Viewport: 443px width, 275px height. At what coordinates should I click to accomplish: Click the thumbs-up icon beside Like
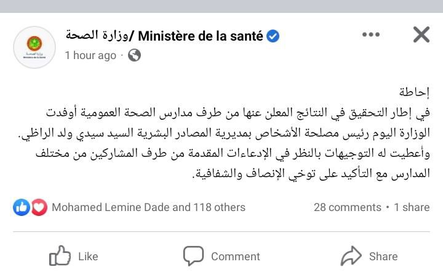tap(60, 255)
